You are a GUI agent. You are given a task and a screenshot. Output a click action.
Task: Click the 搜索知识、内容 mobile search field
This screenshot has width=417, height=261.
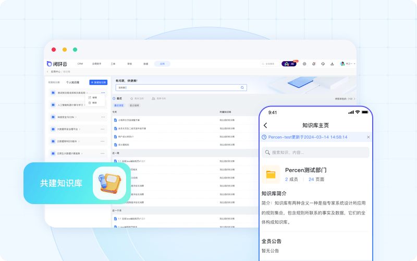(315, 152)
